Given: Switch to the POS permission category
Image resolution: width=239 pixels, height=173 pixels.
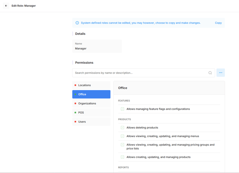Looking at the screenshot, I should (91, 112).
